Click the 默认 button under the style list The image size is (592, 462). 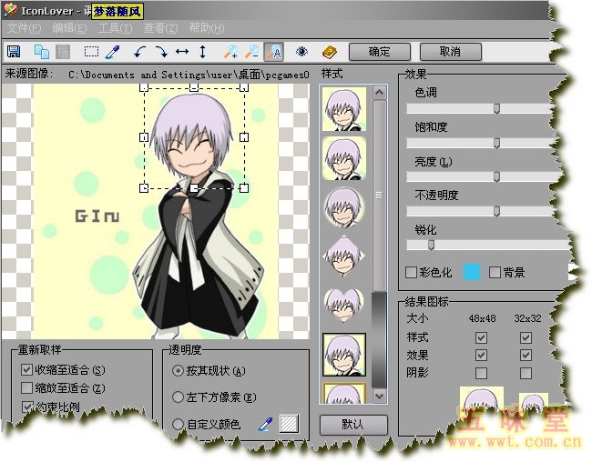[x=352, y=425]
